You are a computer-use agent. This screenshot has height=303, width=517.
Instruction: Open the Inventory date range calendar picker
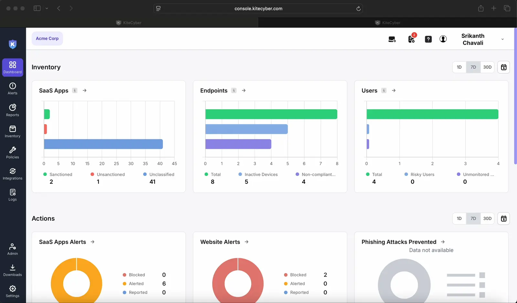pos(503,67)
